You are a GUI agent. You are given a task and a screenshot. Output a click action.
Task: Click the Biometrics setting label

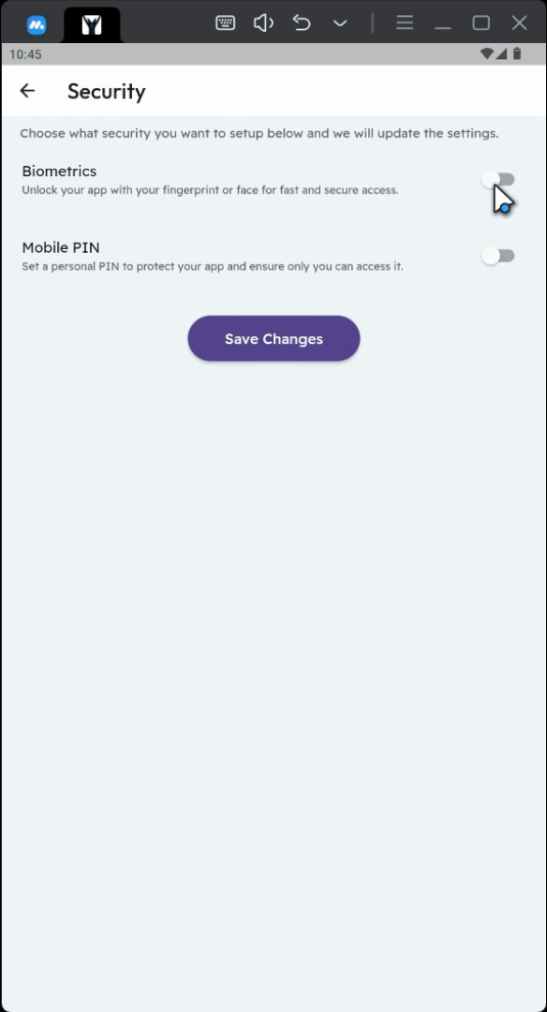[x=59, y=171]
